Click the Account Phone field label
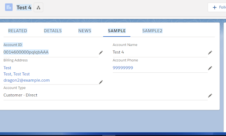226x136 pixels. click(125, 60)
